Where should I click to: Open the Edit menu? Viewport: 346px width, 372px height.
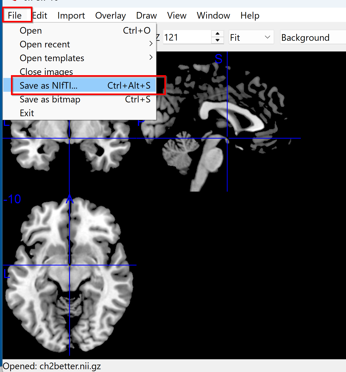40,16
